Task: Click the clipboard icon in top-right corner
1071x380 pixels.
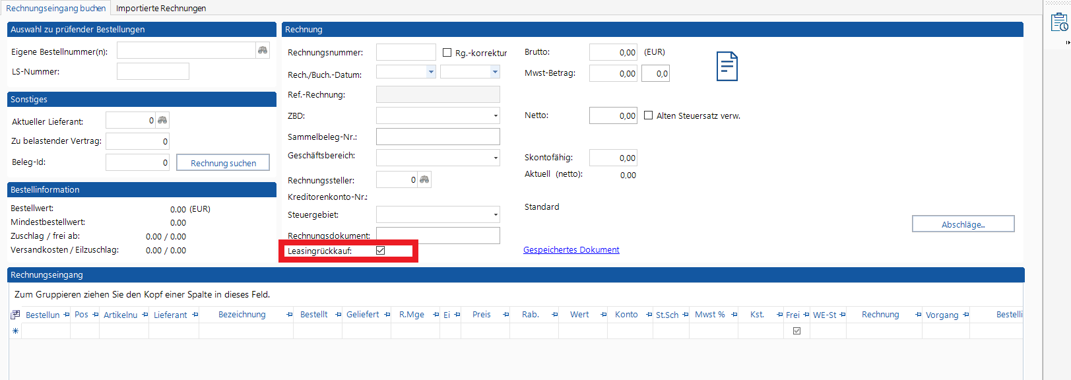Action: 1058,22
